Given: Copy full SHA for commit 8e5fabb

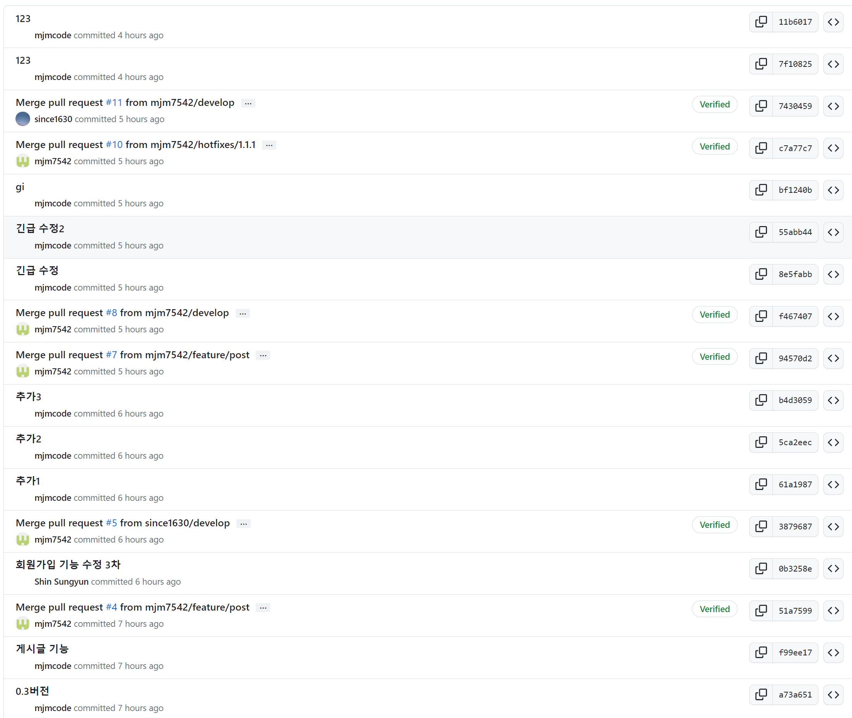Looking at the screenshot, I should coord(761,274).
